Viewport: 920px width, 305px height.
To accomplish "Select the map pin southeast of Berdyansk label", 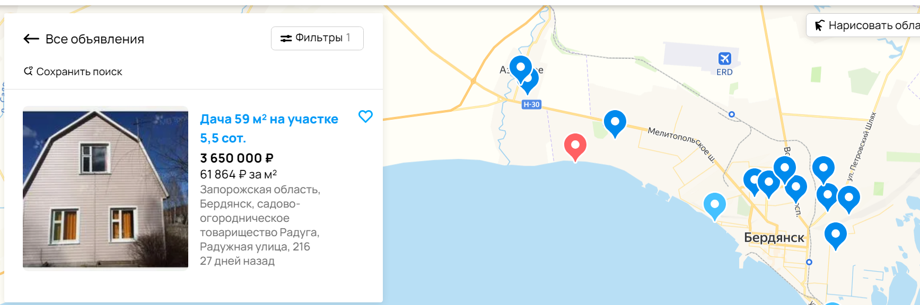I will (x=835, y=234).
